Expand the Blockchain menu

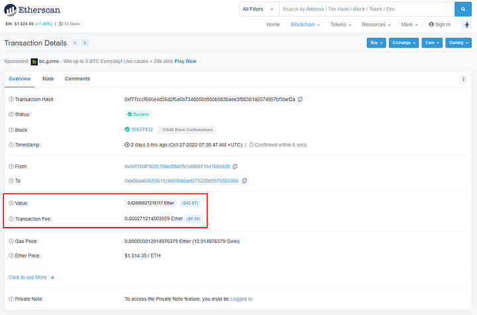point(305,24)
